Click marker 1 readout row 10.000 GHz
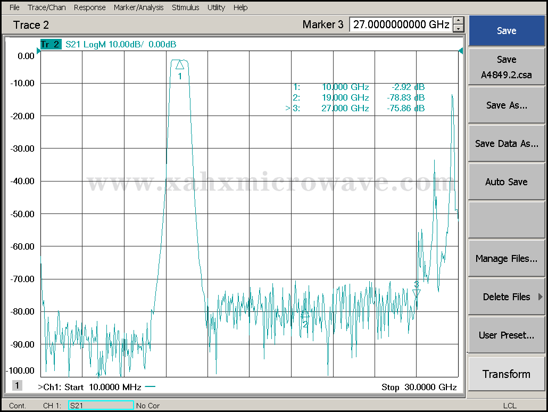Screen dimensions: 548x412 359,87
